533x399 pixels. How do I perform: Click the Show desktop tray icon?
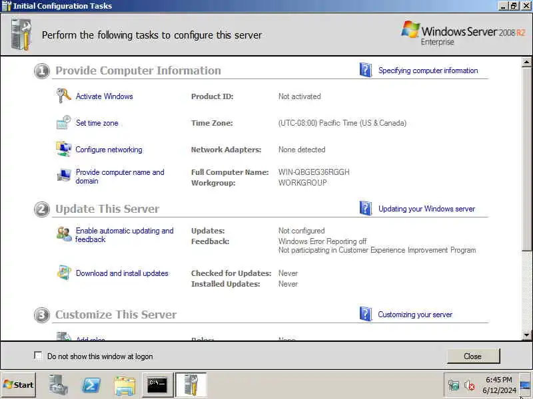point(526,386)
